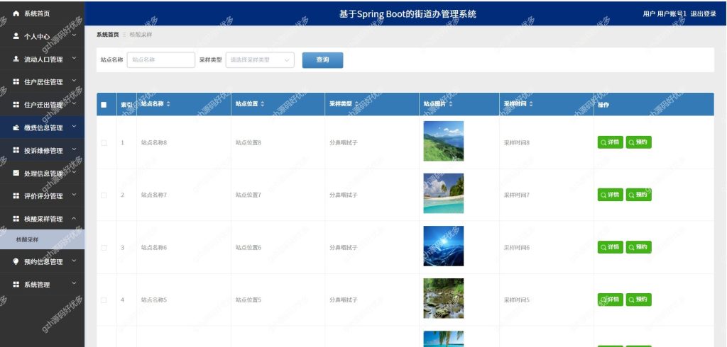Viewport: 727px width, 347px height.
Task: Expand 个人中心 menu chevron
Action: (74, 35)
